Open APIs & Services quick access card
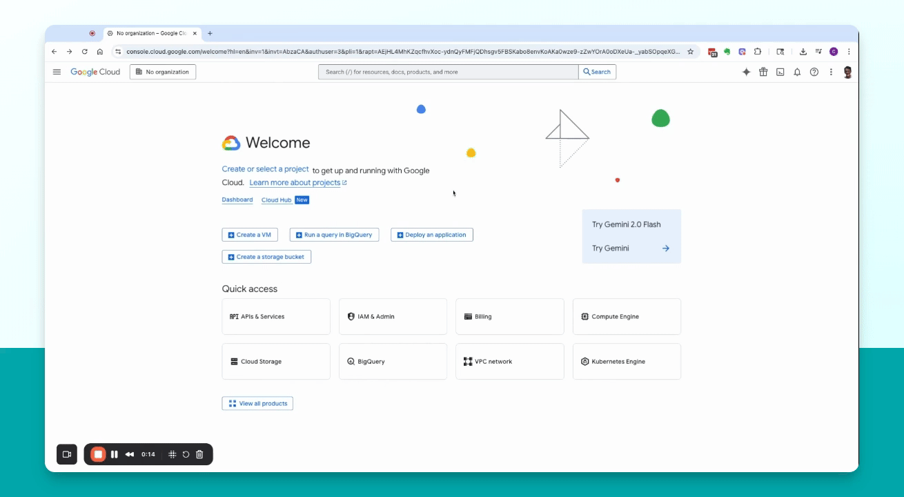The width and height of the screenshot is (904, 497). 276,316
